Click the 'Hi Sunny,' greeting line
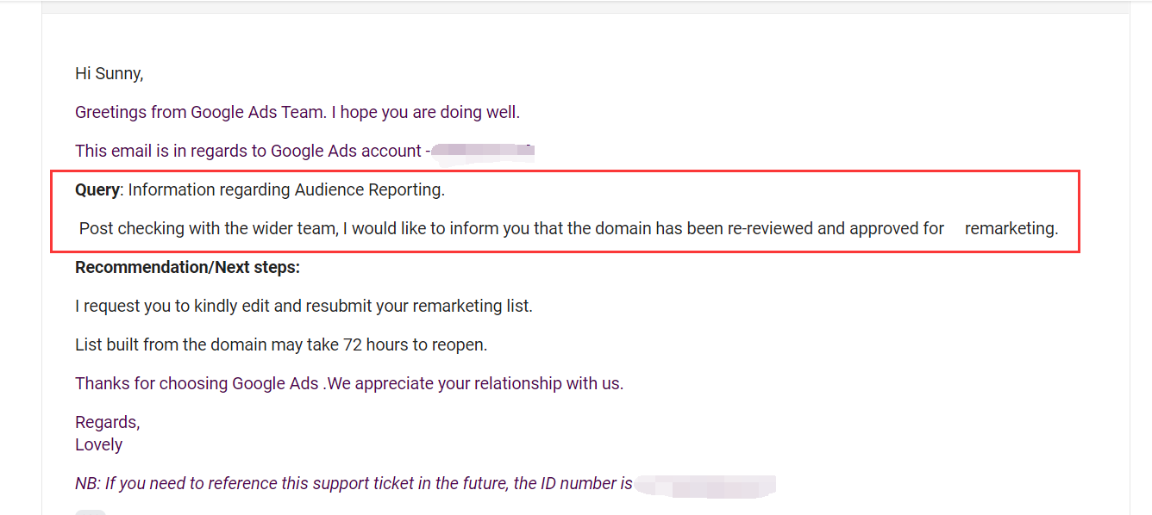This screenshot has height=515, width=1152. [110, 74]
